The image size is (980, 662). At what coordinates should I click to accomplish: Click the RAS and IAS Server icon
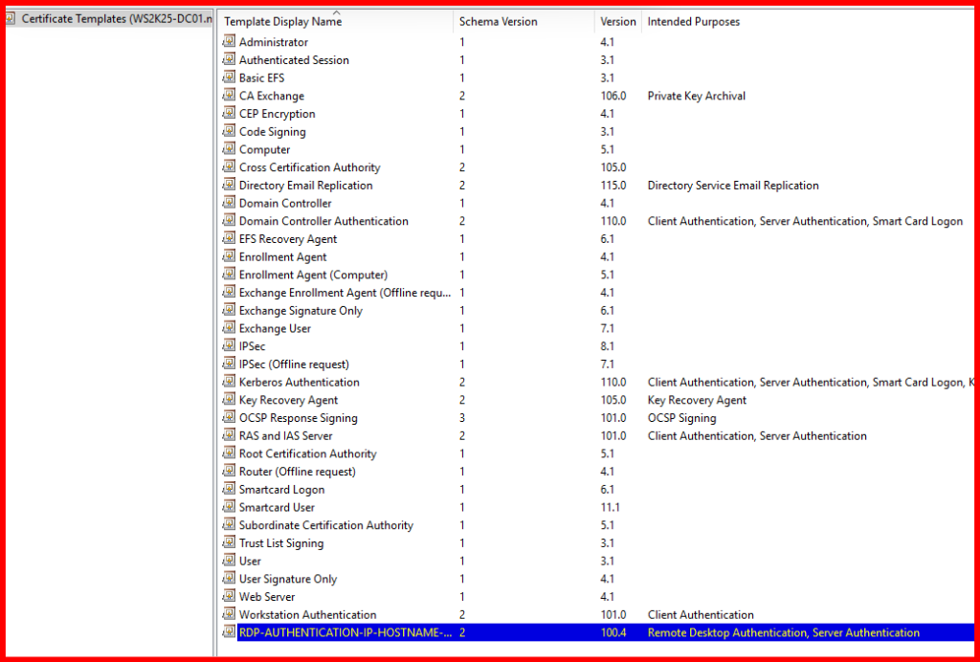pyautogui.click(x=229, y=436)
